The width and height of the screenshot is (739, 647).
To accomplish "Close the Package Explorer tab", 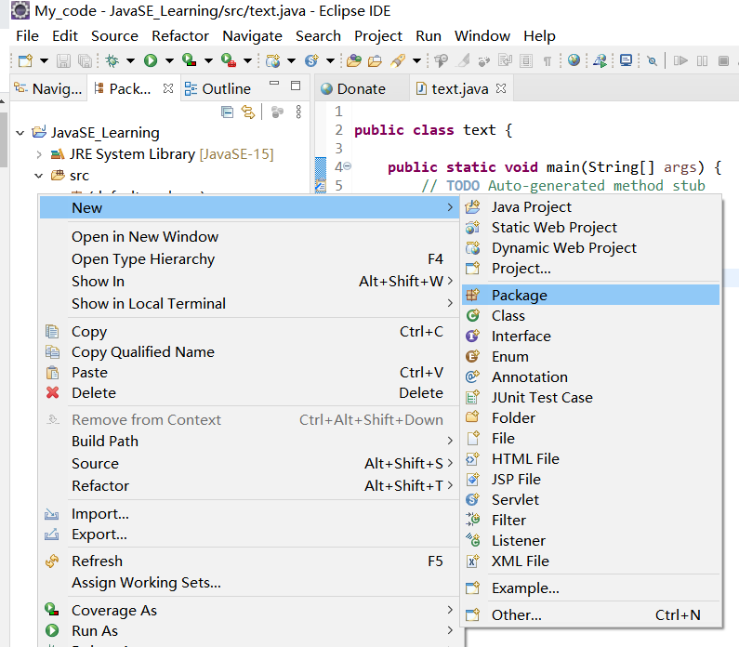I will (x=168, y=88).
